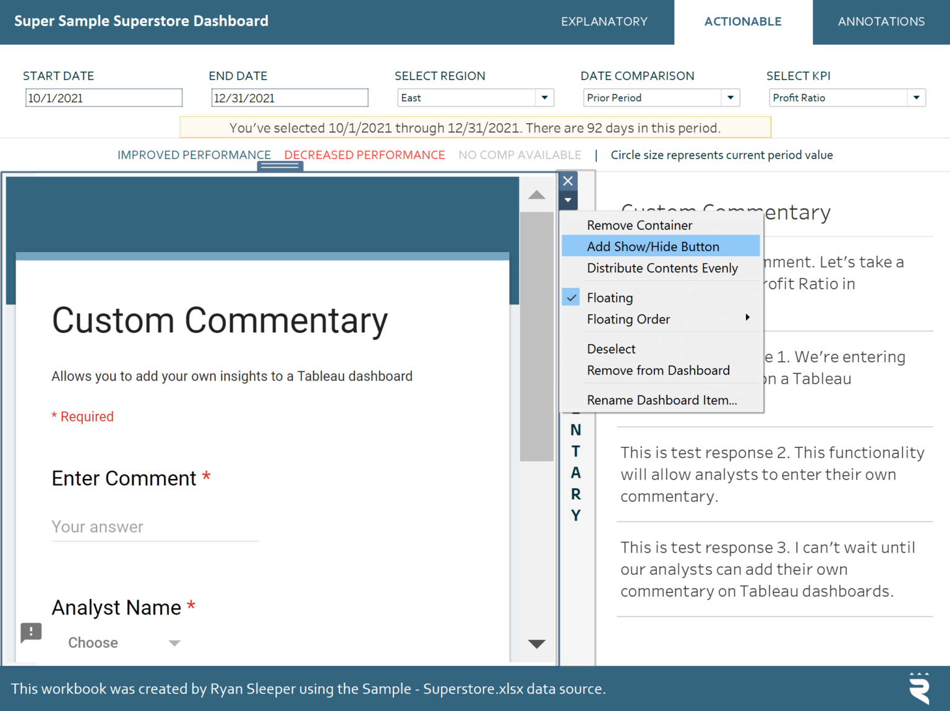This screenshot has height=711, width=950.
Task: Expand the Floating Order submenu
Action: tap(628, 319)
